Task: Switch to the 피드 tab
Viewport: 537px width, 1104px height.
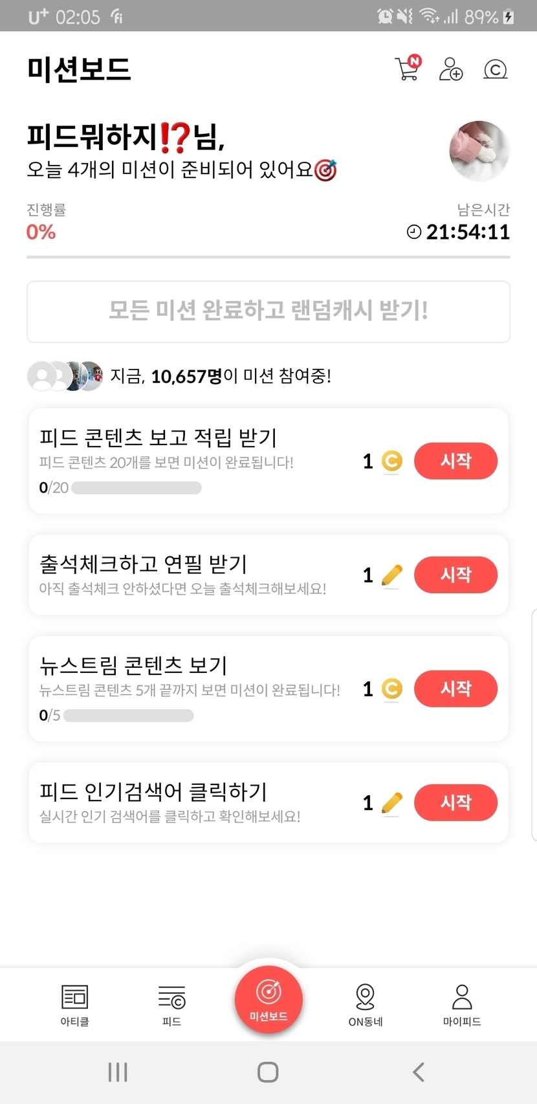Action: pyautogui.click(x=171, y=1004)
